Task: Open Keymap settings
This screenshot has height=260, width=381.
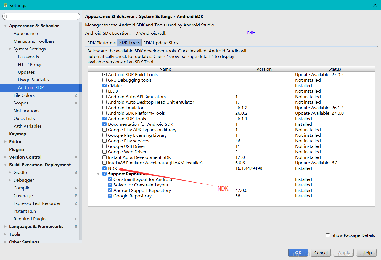Action: 18,134
